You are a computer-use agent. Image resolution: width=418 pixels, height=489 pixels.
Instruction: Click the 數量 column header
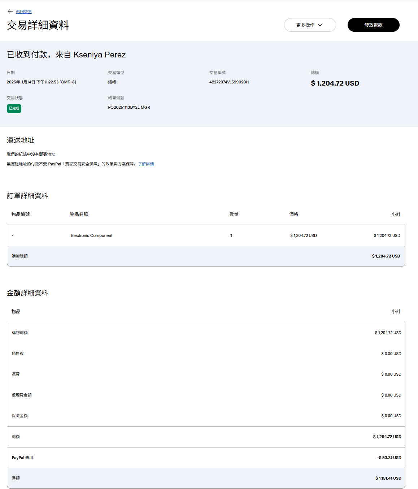tap(234, 214)
